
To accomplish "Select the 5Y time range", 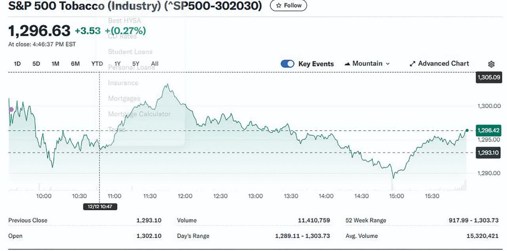I will point(136,64).
